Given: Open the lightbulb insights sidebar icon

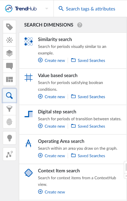Looking at the screenshot, I should pos(9,138).
